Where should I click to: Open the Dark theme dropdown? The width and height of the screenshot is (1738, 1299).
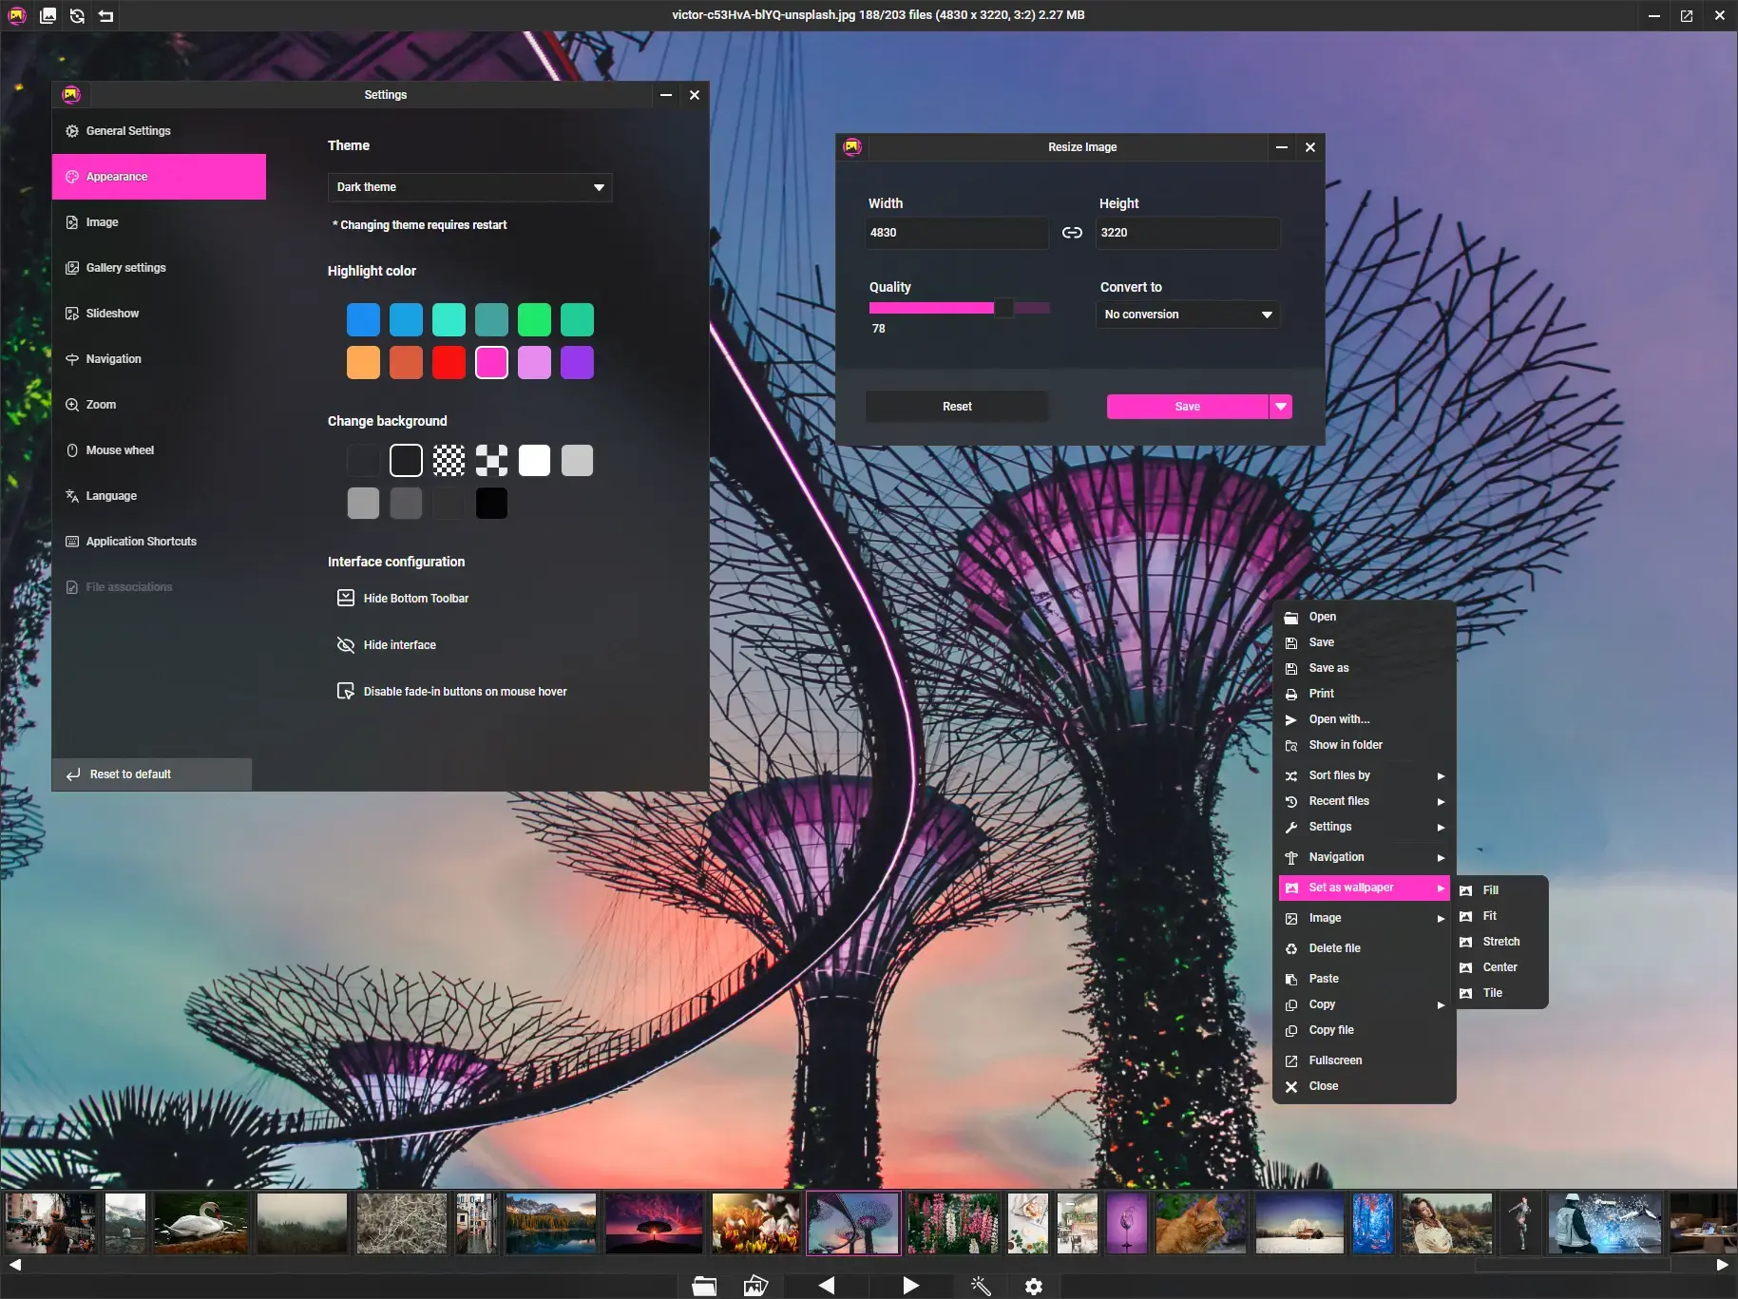tap(469, 187)
